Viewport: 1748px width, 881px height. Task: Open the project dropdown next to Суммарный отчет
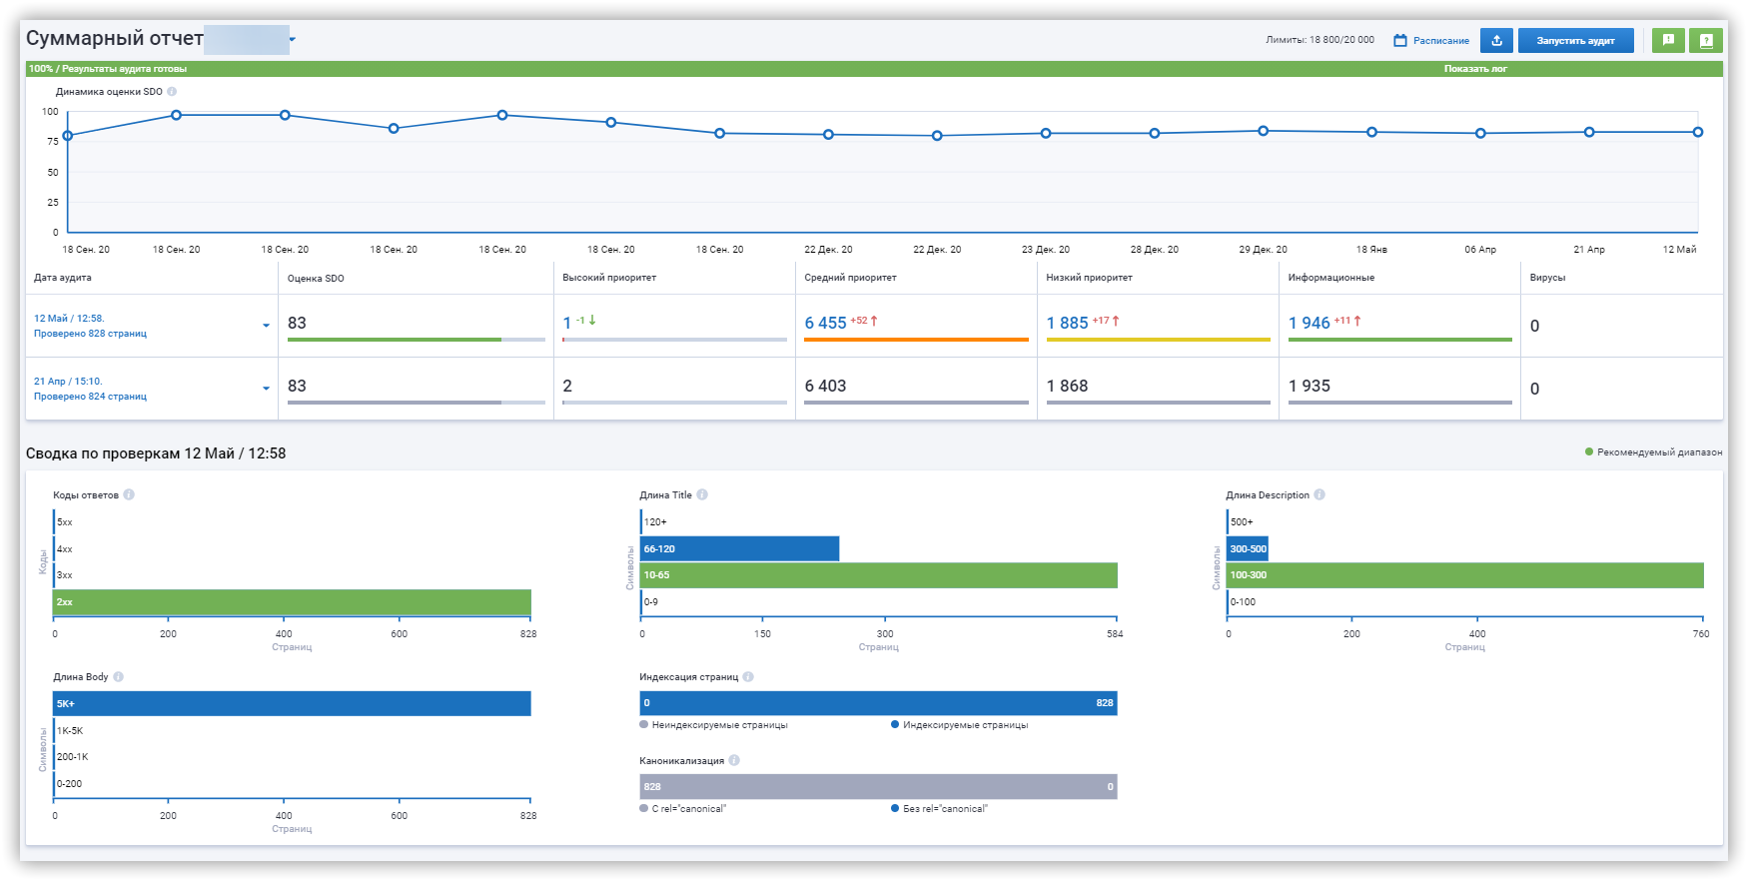pos(293,40)
